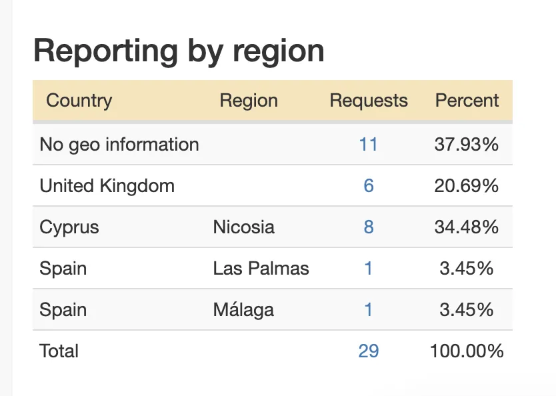556x396 pixels.
Task: Open the Las Palmas 1 request link
Action: (x=369, y=269)
